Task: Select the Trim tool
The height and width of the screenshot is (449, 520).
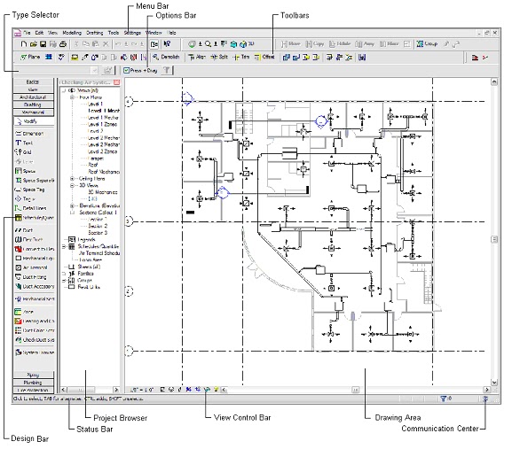Action: point(241,57)
